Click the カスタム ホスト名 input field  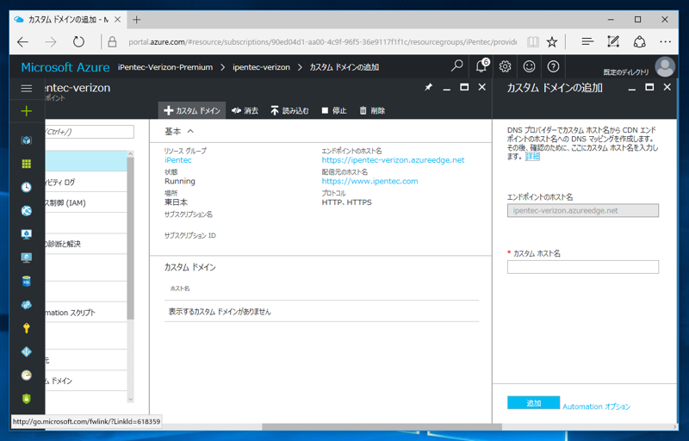coord(583,267)
